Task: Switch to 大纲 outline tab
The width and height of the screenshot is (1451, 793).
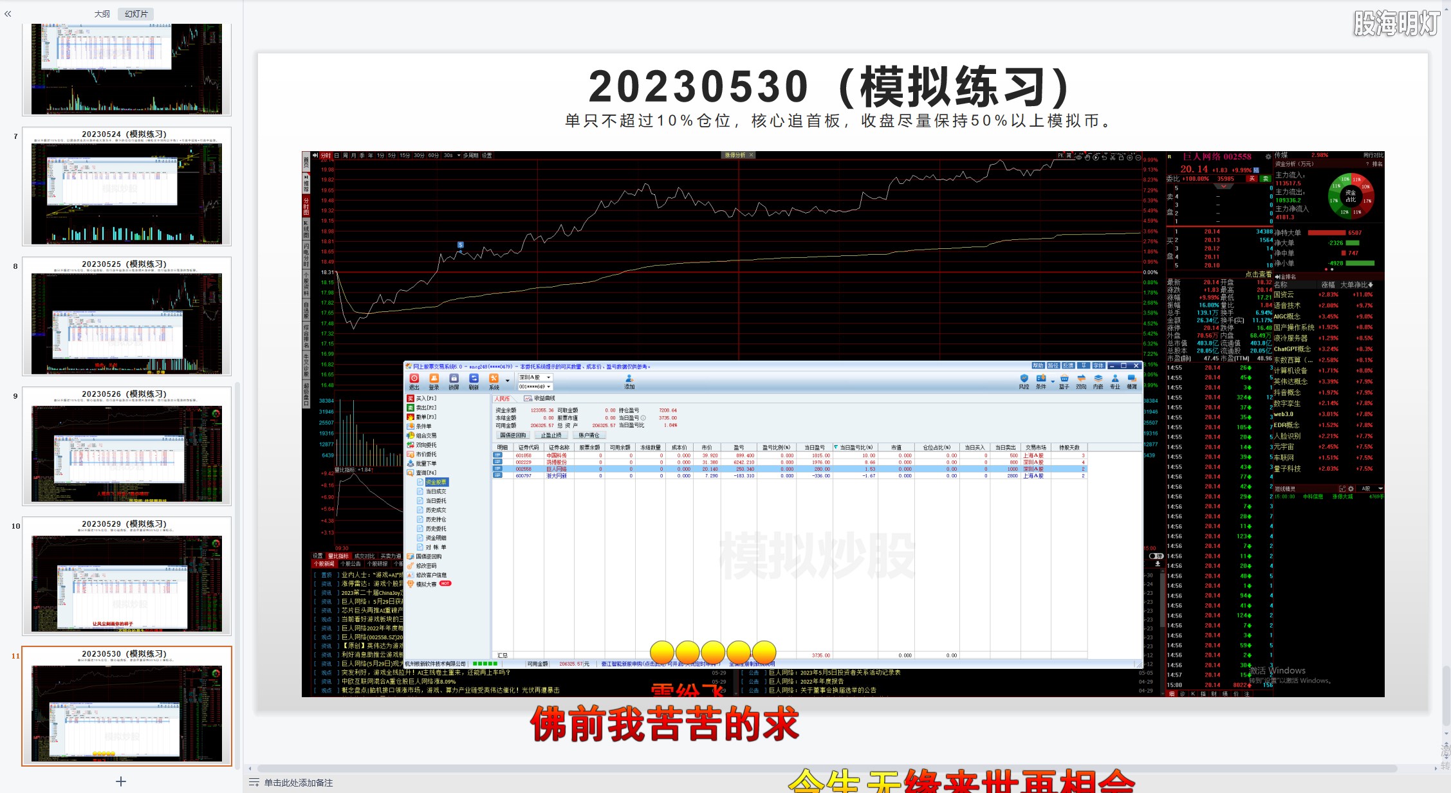Action: (102, 14)
